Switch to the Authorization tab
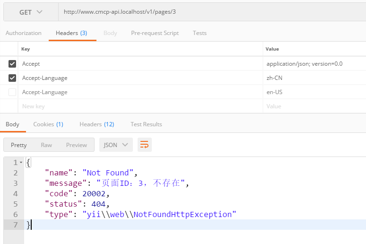The height and width of the screenshot is (244, 366). click(23, 33)
